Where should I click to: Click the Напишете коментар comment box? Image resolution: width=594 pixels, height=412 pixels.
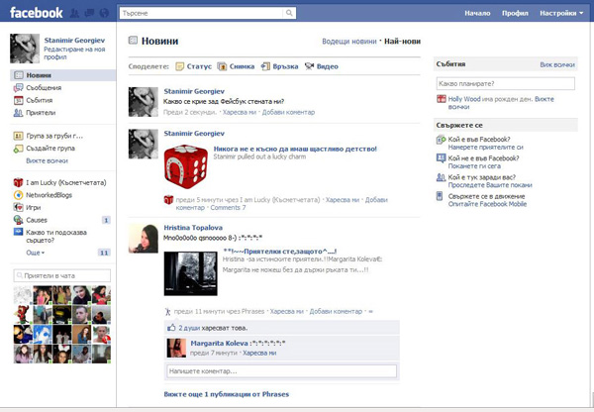280,370
